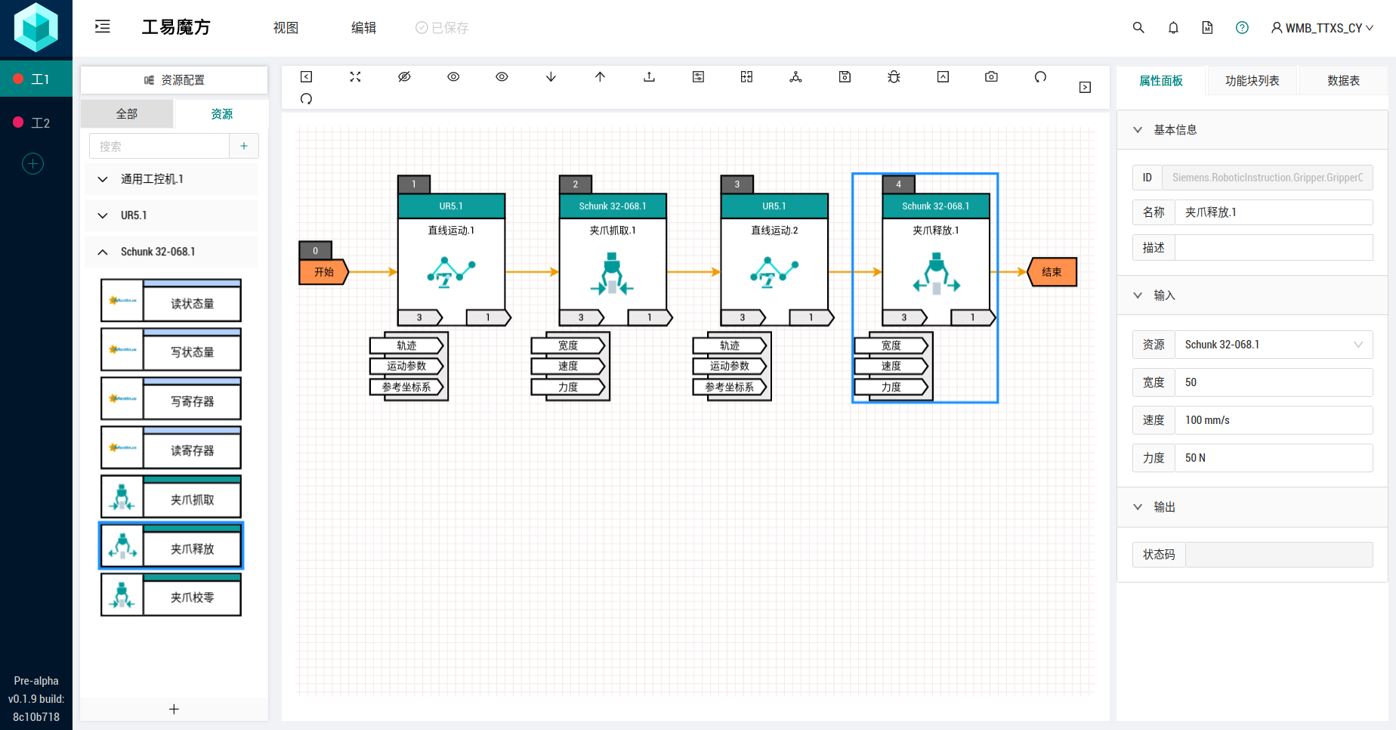Open the WMB_TTXS_CY user dropdown
This screenshot has height=730, width=1396.
pyautogui.click(x=1322, y=28)
